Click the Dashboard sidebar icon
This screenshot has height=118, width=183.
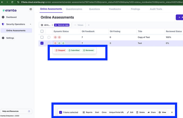pos(3,17)
